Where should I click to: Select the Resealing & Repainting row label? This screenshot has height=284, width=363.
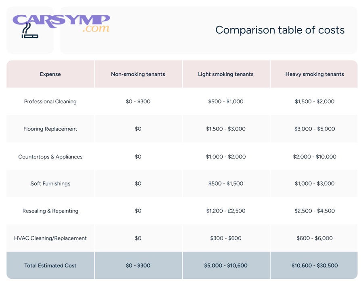coord(50,211)
